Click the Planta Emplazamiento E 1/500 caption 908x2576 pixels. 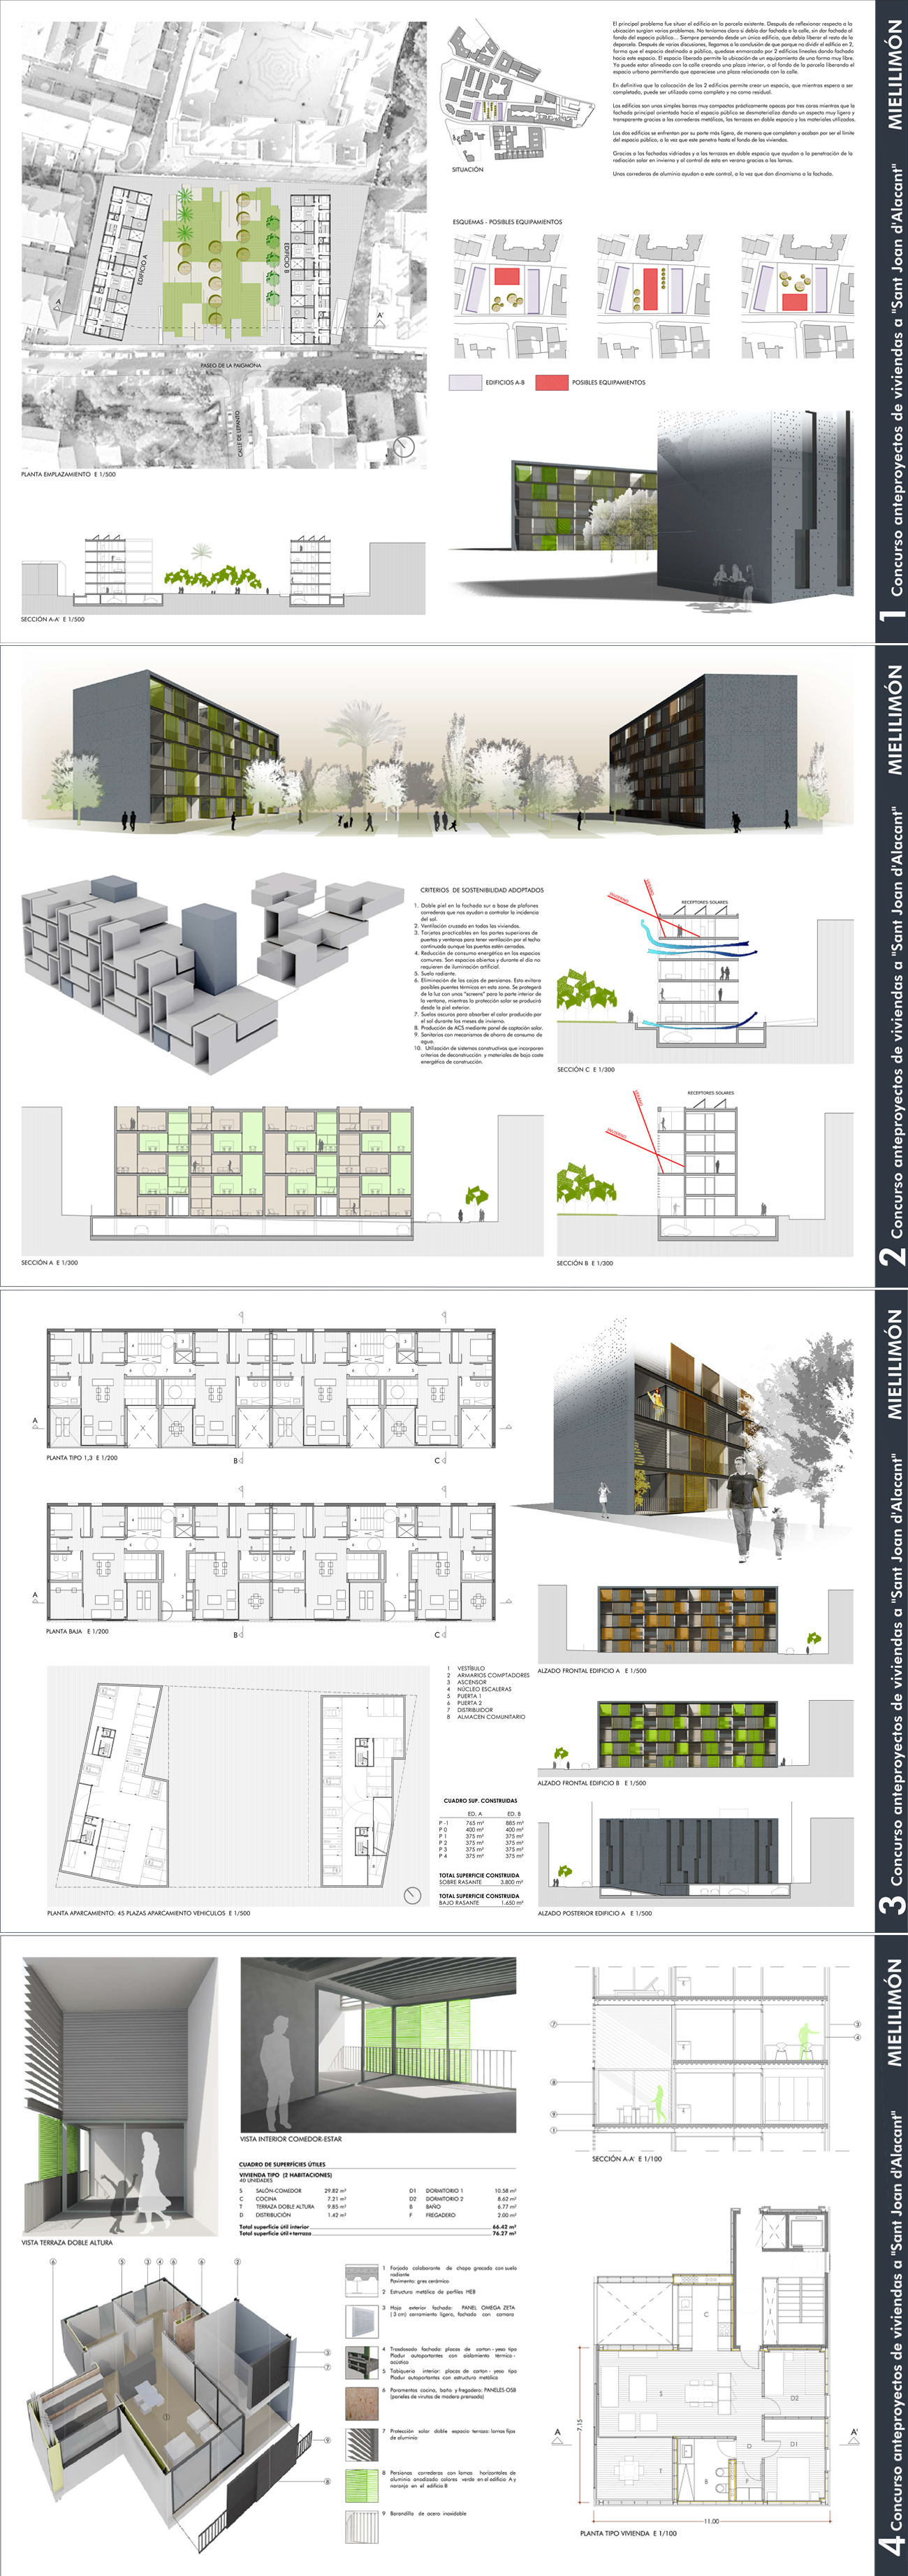[x=68, y=474]
